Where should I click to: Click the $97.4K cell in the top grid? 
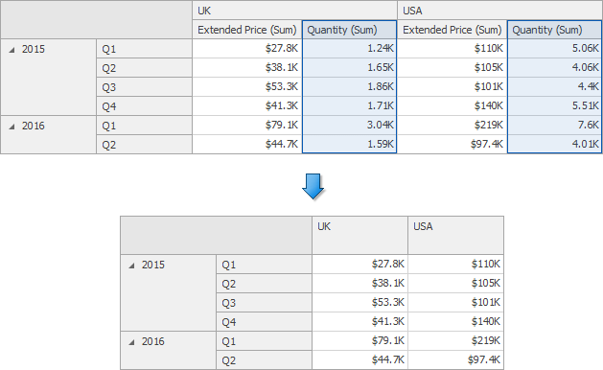(452, 144)
